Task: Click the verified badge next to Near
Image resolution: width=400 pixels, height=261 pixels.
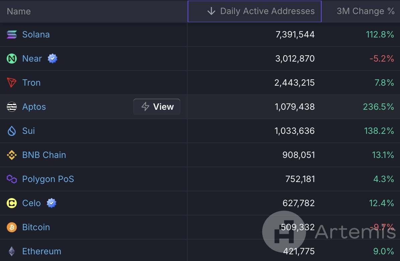Action: click(52, 59)
